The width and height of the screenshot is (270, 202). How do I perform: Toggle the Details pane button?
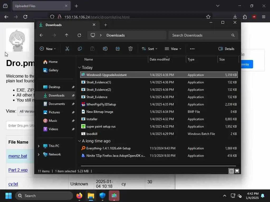[226, 49]
